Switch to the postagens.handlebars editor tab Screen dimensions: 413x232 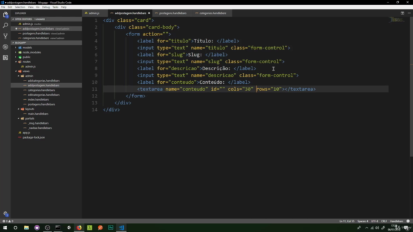point(173,13)
